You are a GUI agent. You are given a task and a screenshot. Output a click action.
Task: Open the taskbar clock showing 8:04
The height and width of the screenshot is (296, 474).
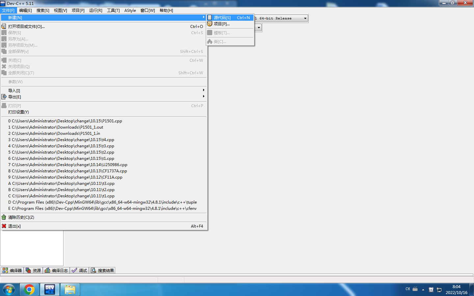[x=457, y=290]
